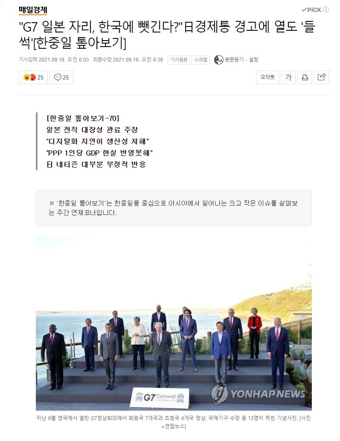Viewport: 340px width, 441px height.
Task: Click the 최종수정 last modified timestamp
Action: click(128, 60)
